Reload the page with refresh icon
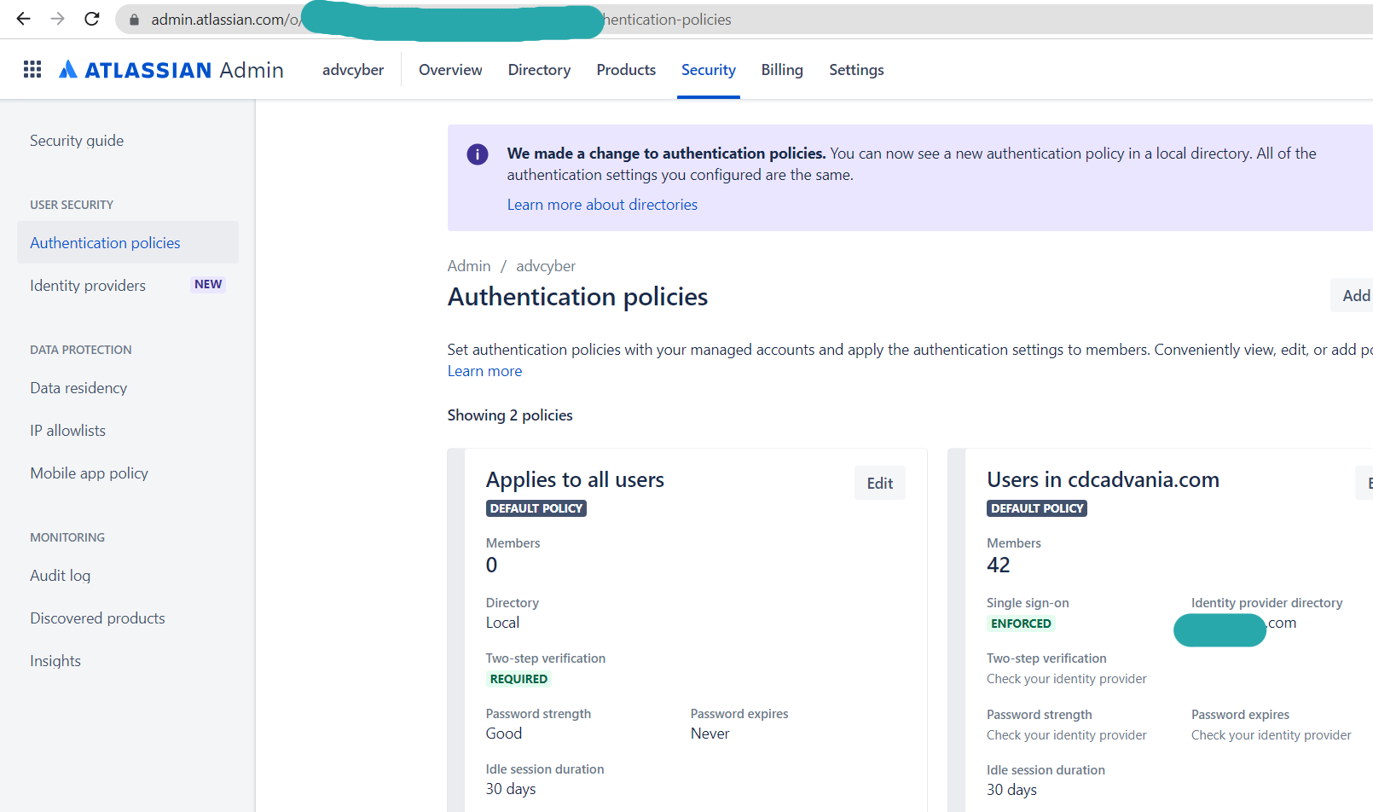 [92, 19]
